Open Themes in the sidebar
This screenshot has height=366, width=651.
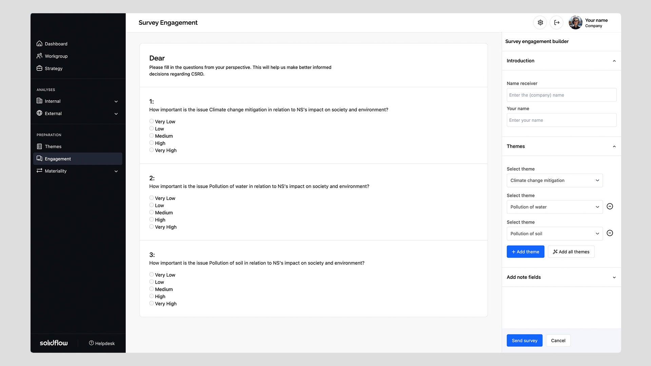pyautogui.click(x=53, y=146)
